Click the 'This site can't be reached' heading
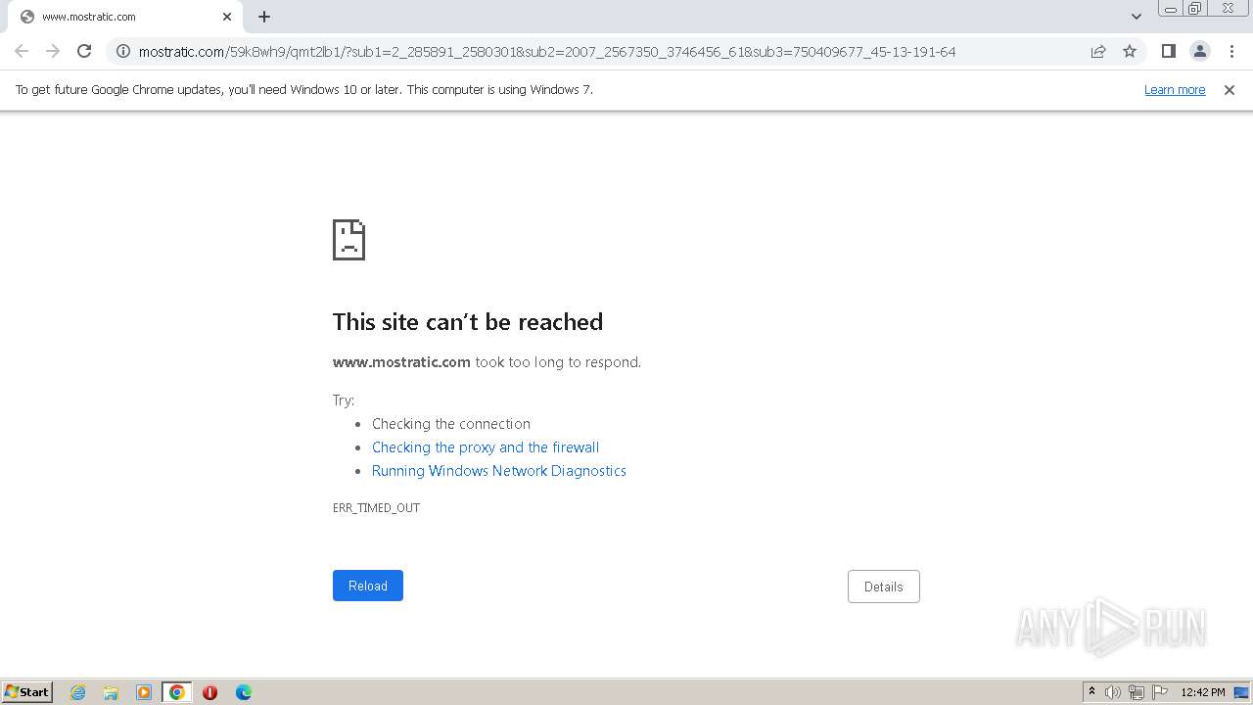This screenshot has height=705, width=1253. pos(468,322)
